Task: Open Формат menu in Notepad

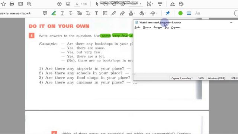Action: point(158,28)
